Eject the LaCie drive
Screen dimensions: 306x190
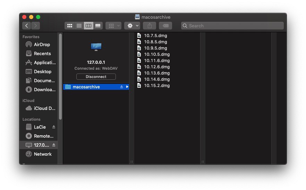click(x=54, y=127)
